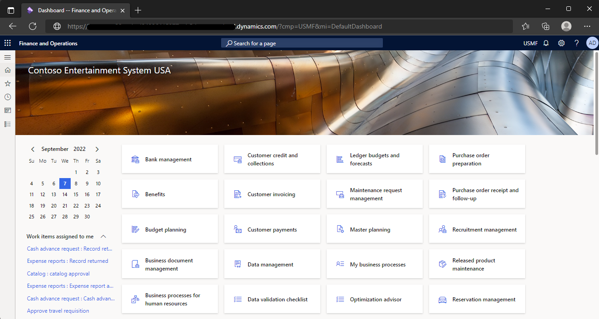The width and height of the screenshot is (599, 319).
Task: Switch to the Dashboard browser tab
Action: 75,10
